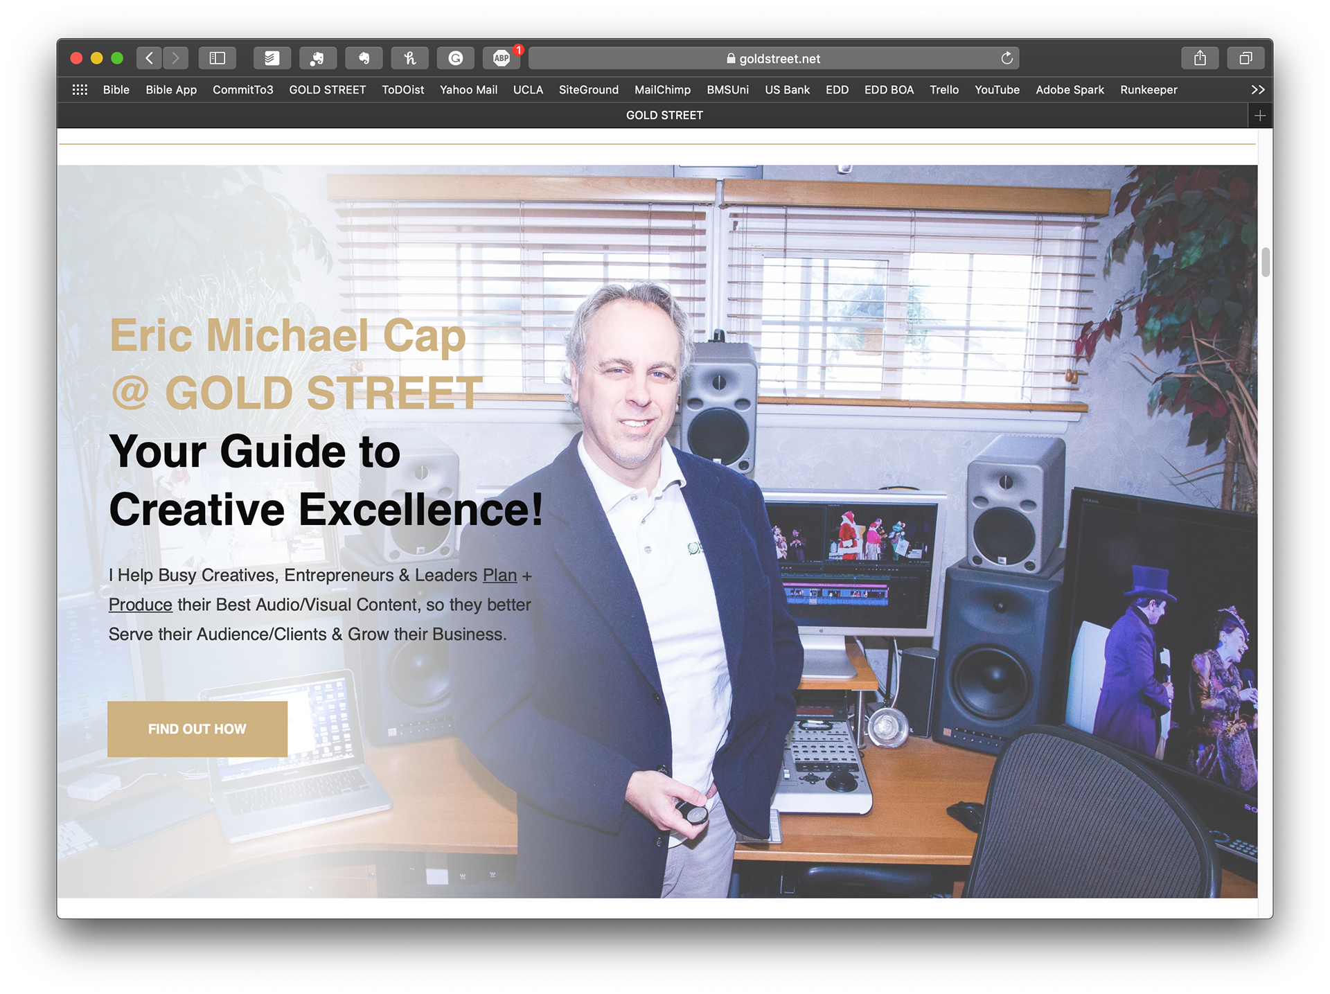Open the Trello bookmark
Image resolution: width=1330 pixels, height=994 pixels.
[x=944, y=89]
